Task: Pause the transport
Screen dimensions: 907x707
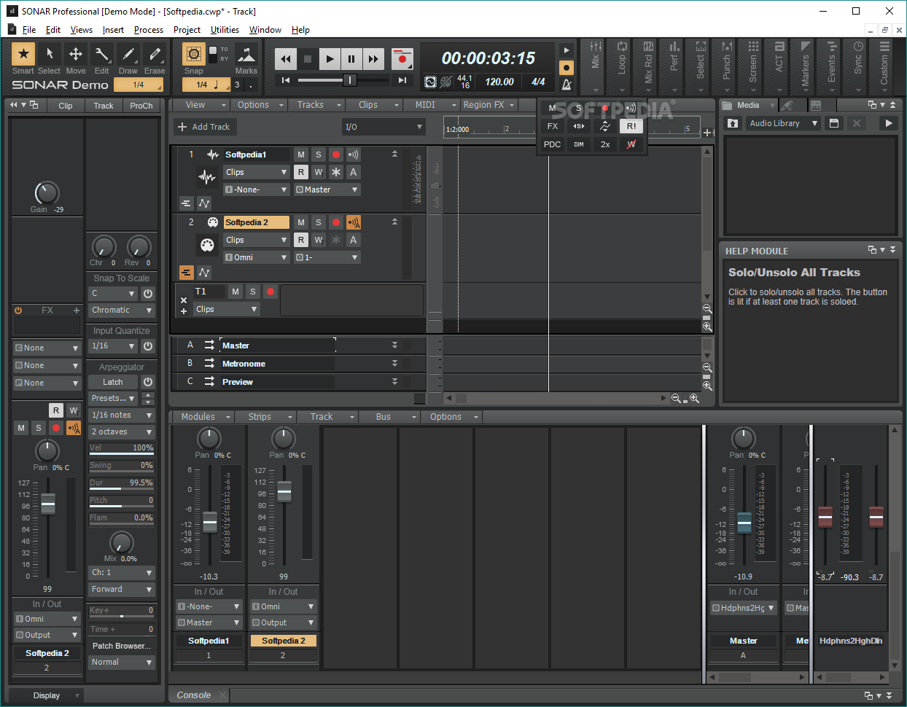Action: pos(351,59)
